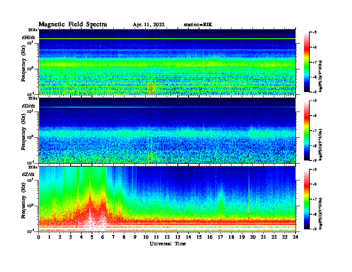Click the red burst near 10.5 UT in dH/dt
Image resolution: width=352 pixels, height=272 pixels.
click(x=151, y=88)
